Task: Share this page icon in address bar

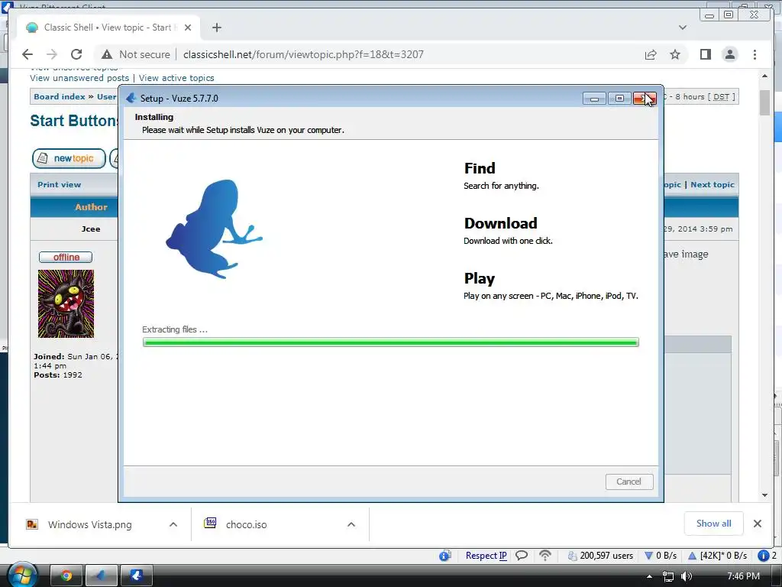Action: pos(651,54)
